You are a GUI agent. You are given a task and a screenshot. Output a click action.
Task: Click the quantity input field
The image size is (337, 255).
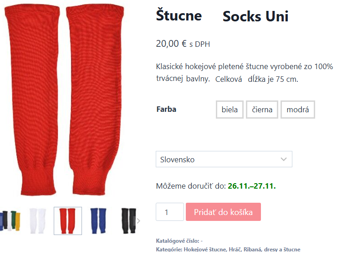click(169, 212)
